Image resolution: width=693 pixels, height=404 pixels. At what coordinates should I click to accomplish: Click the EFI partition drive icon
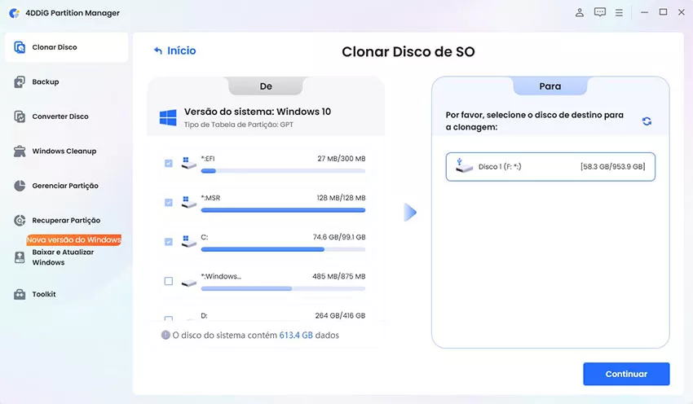click(188, 163)
